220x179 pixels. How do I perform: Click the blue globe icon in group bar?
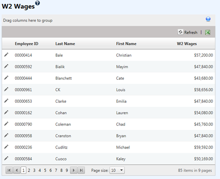click(x=208, y=19)
